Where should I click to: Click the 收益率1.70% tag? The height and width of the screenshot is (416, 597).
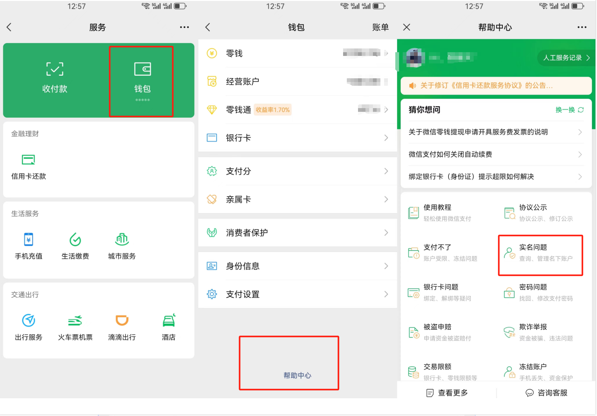(273, 110)
